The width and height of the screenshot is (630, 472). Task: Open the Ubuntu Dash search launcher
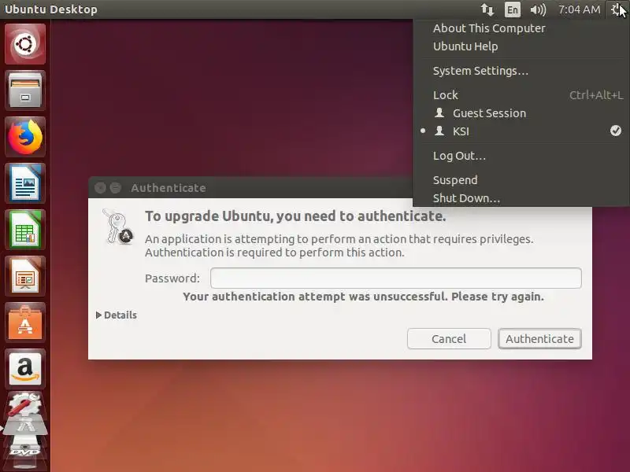tap(25, 44)
